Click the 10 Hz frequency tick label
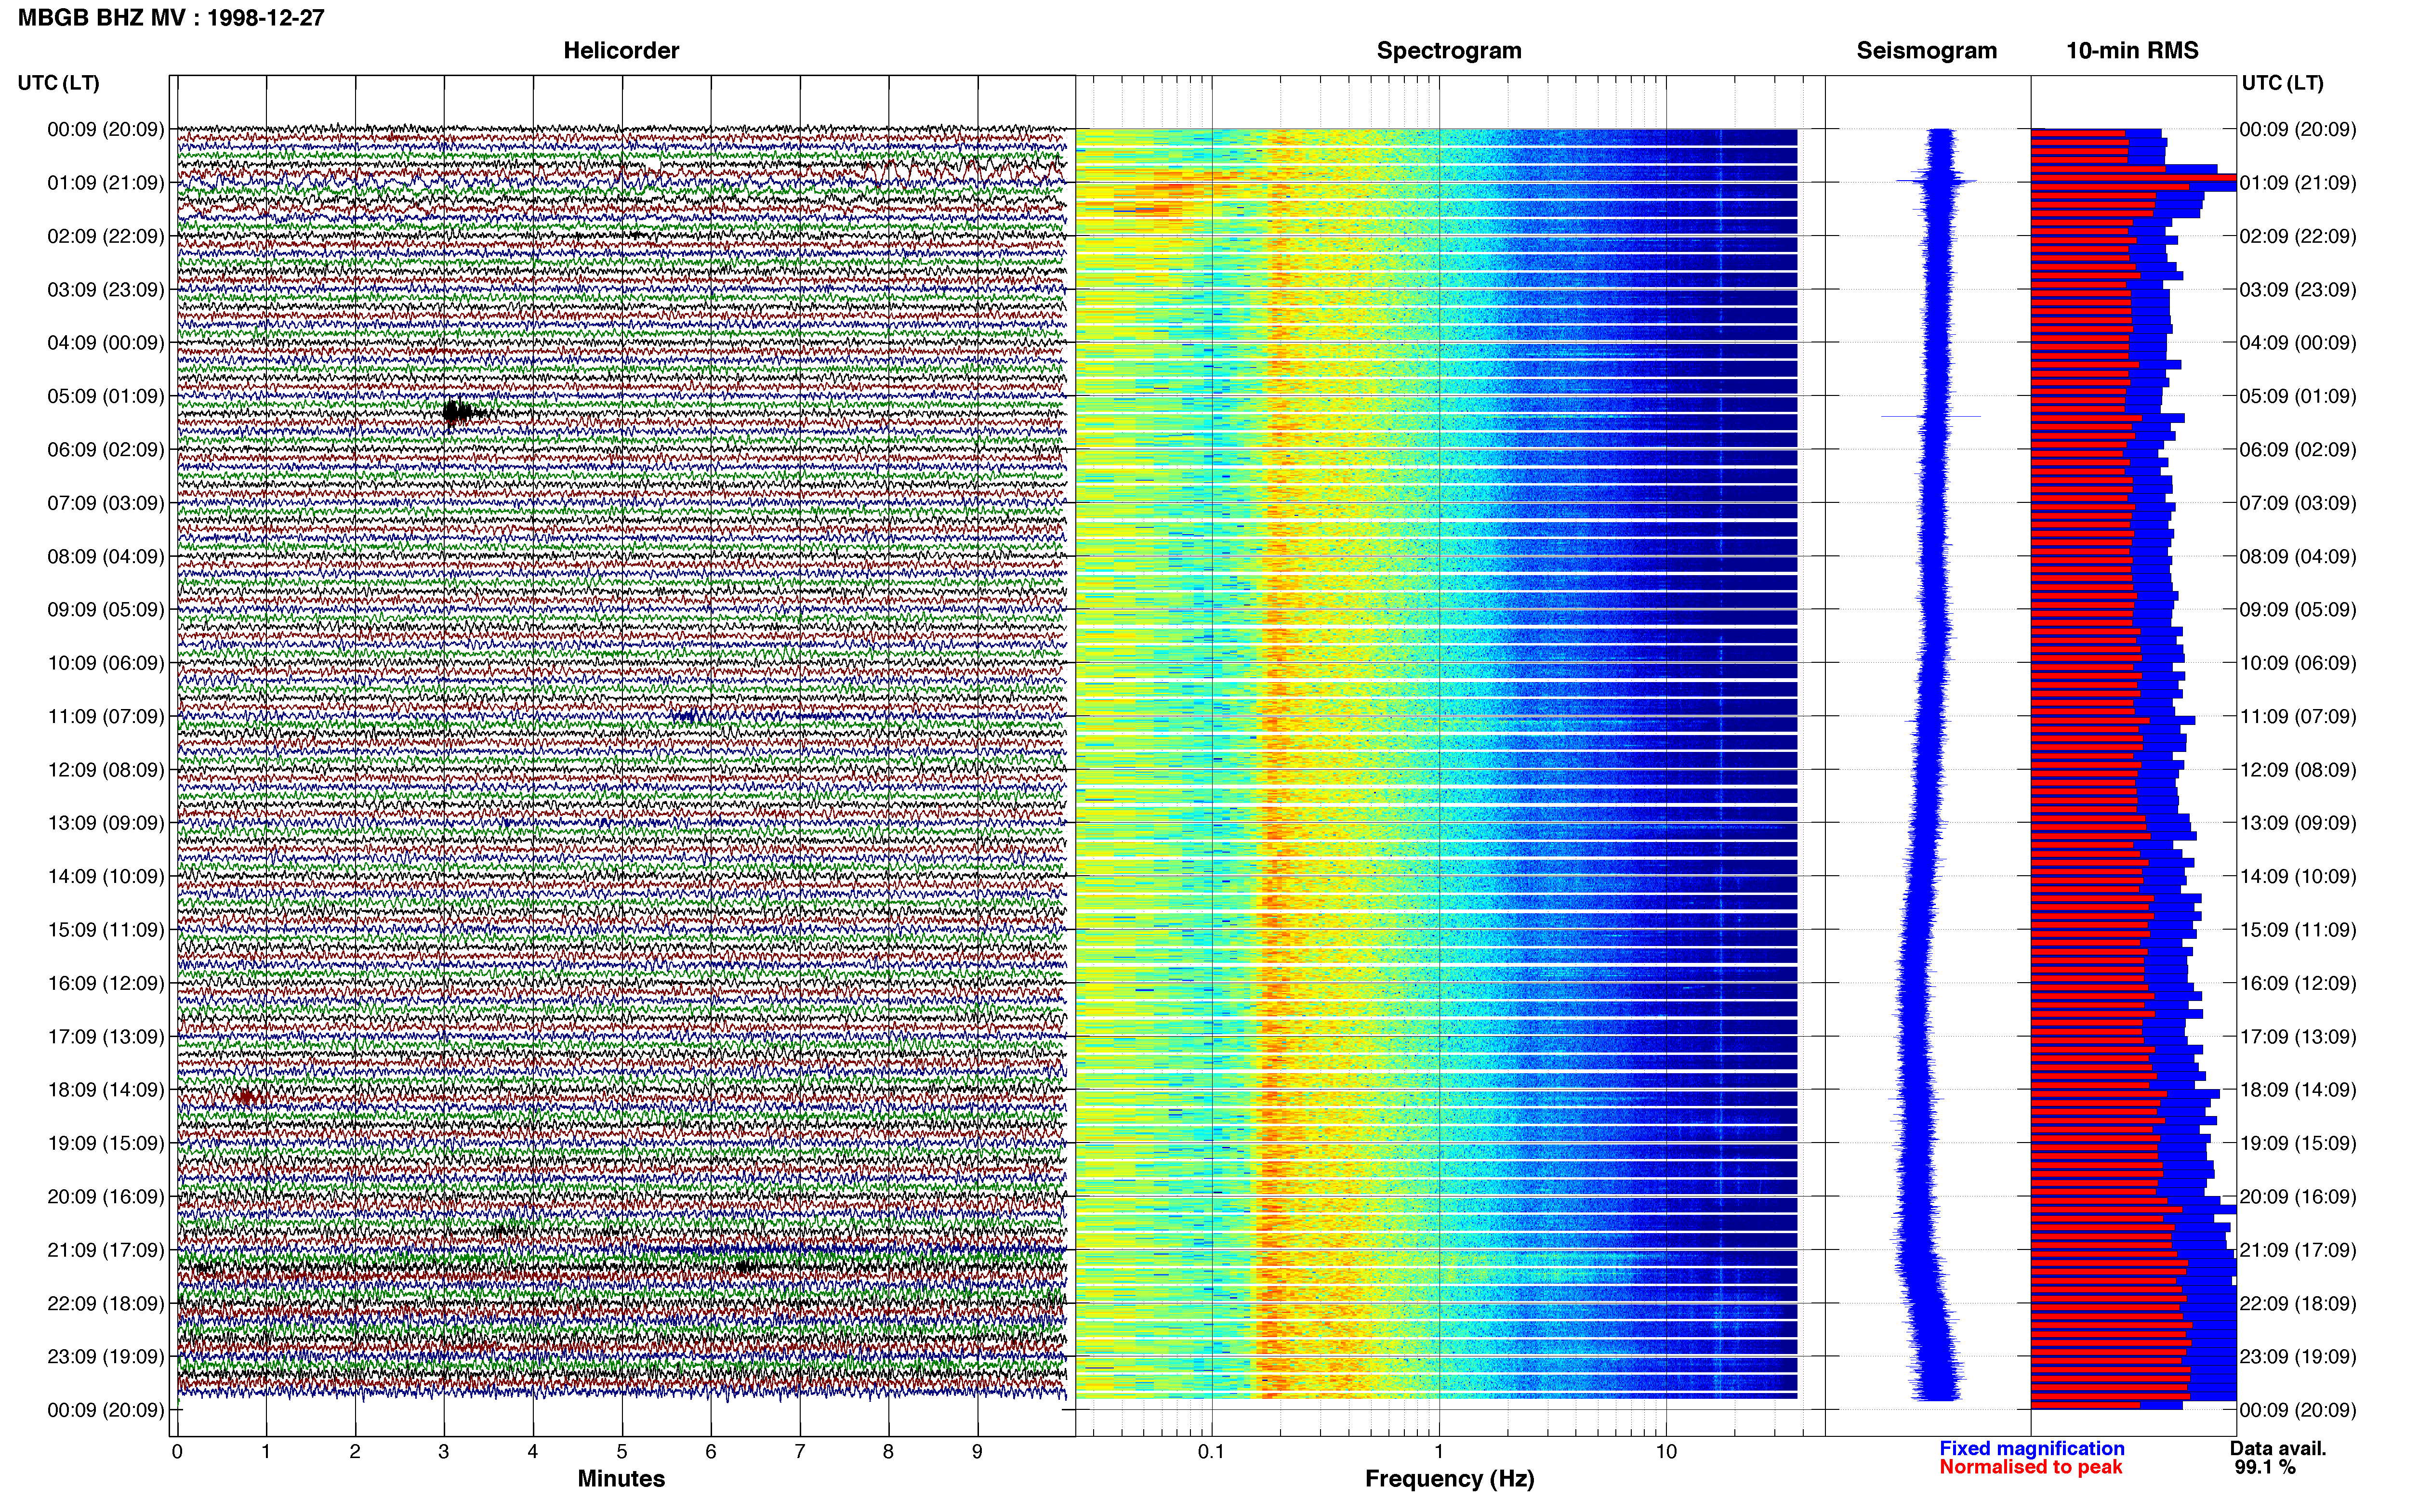The height and width of the screenshot is (1512, 2418). click(x=1666, y=1452)
